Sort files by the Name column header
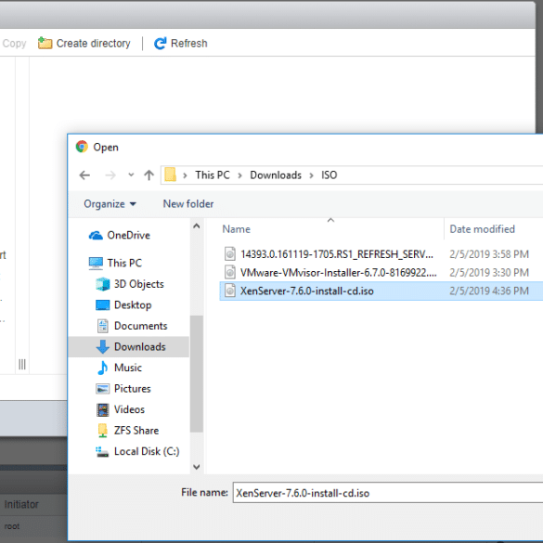The image size is (543, 543). [236, 229]
